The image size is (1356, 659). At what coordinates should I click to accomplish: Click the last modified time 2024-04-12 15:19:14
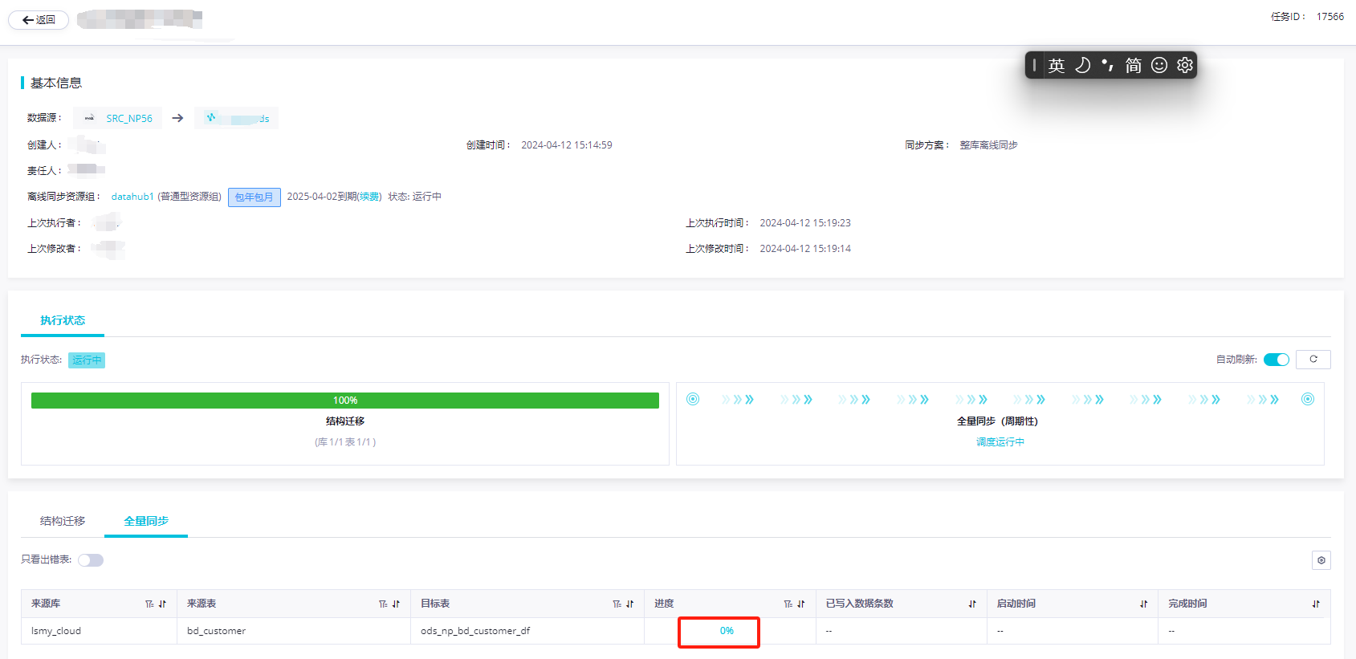(x=805, y=249)
